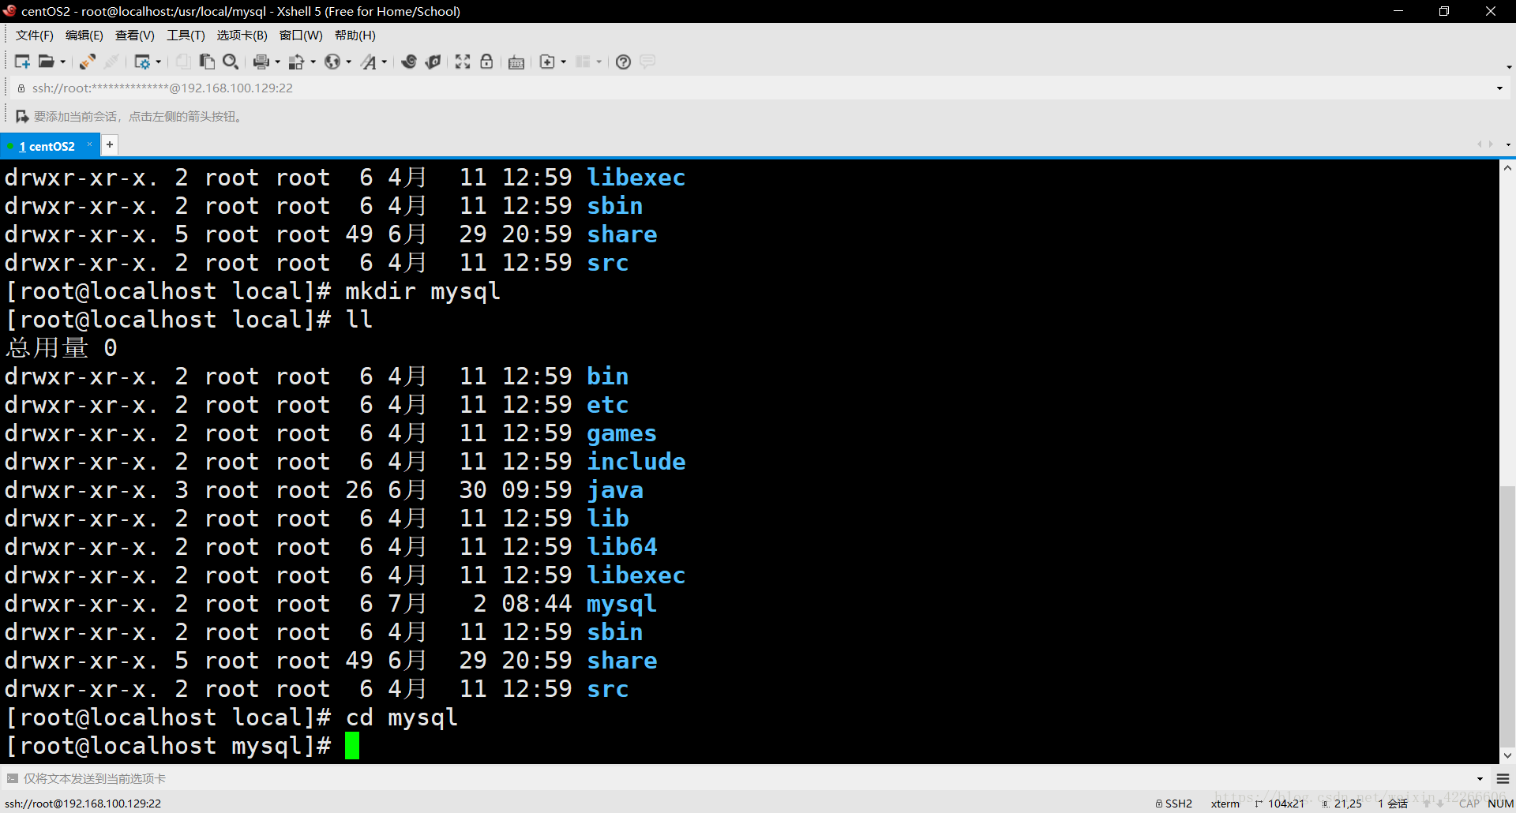Expand the Encoding globe dropdown arrow
This screenshot has height=813, width=1516.
(348, 62)
